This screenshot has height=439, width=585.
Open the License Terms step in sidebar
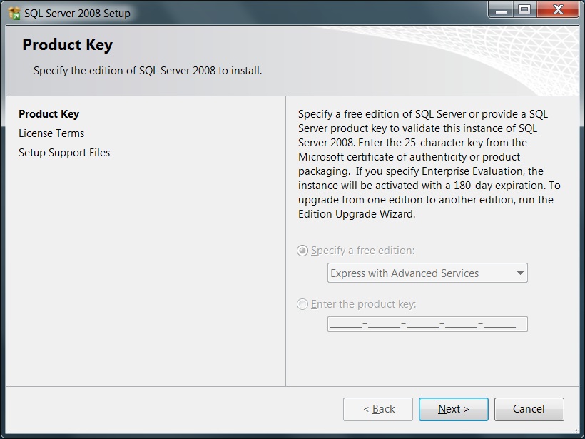[51, 133]
